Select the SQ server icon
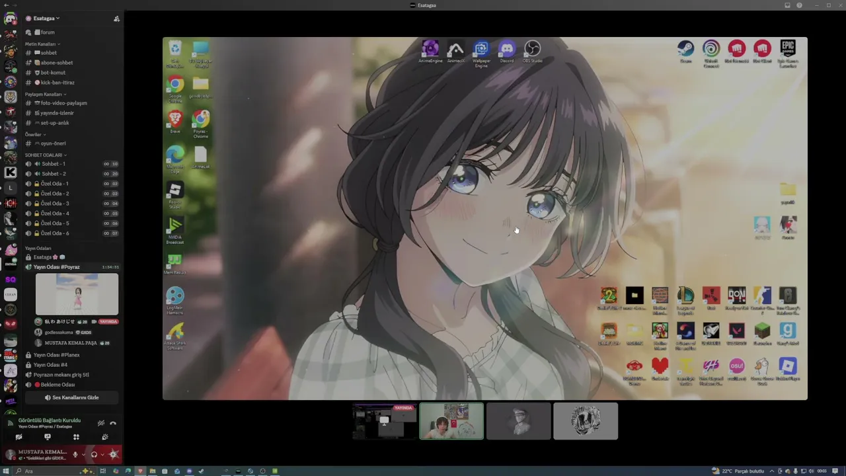 (10, 280)
